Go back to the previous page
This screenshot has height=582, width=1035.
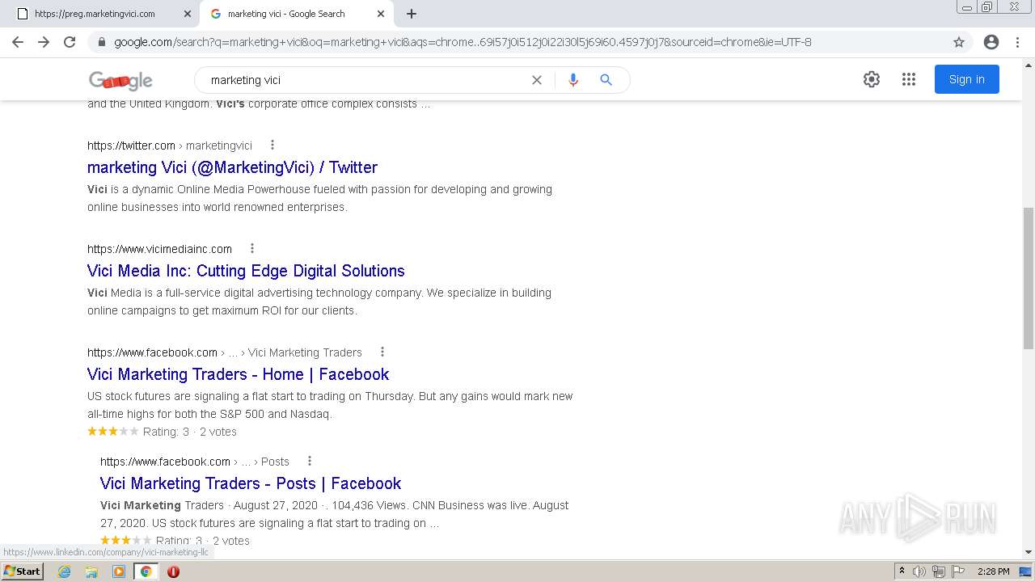coord(18,42)
